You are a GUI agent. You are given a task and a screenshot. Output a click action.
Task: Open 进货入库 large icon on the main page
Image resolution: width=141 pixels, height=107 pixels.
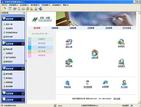coord(69,43)
